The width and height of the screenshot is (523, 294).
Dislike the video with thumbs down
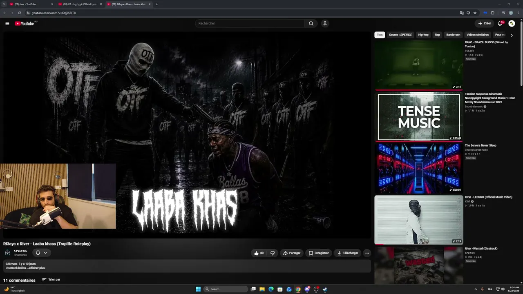(x=273, y=253)
